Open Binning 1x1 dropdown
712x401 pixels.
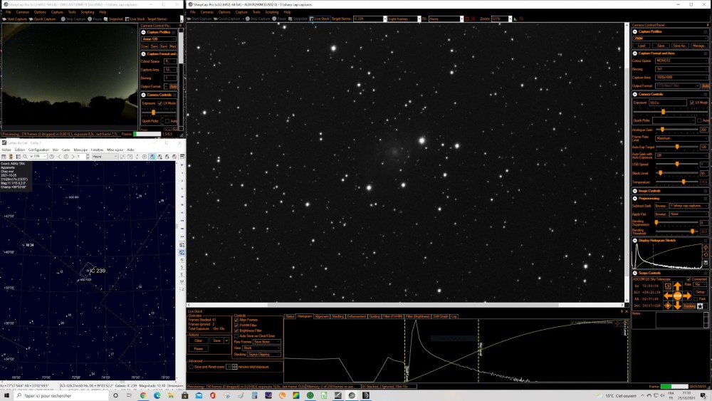point(681,69)
